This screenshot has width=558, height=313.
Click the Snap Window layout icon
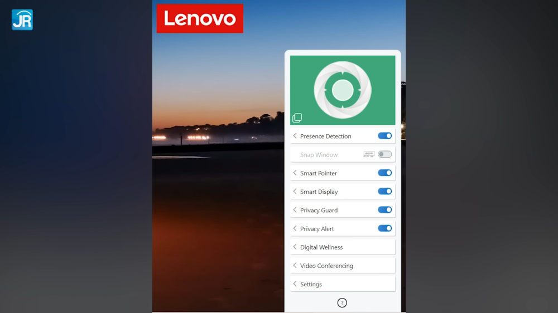coord(369,154)
